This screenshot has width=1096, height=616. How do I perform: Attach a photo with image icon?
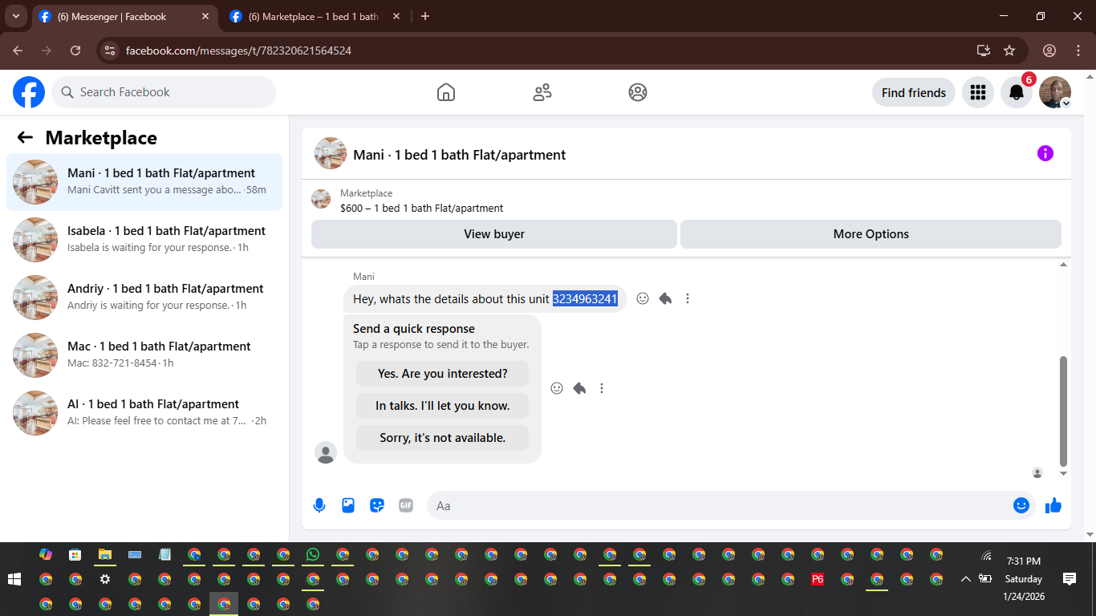348,505
